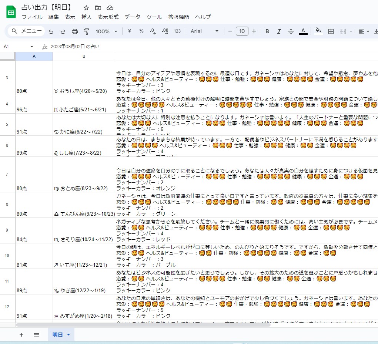The image size is (378, 344).
Task: Open the 編集 menu
Action: [x=54, y=17]
